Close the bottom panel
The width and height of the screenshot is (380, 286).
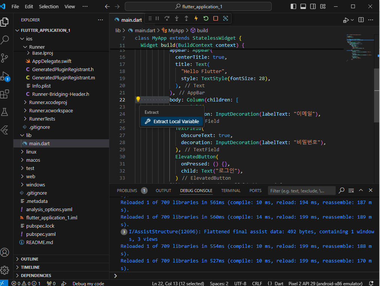pos(371,190)
